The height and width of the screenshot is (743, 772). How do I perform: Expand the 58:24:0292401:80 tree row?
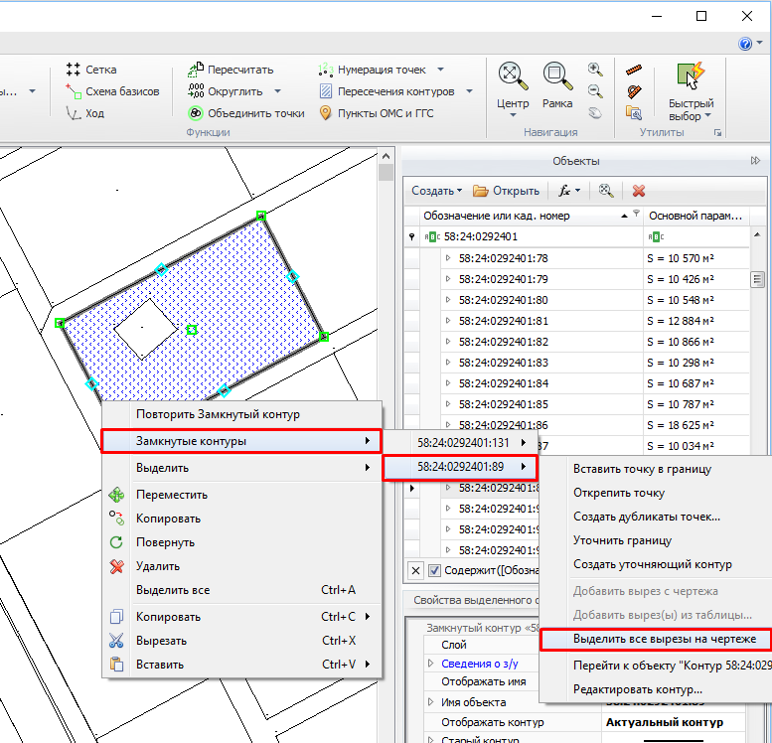[447, 300]
